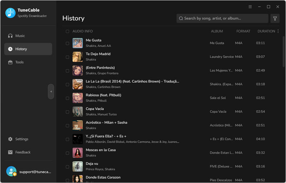The image size is (286, 183).
Task: Select the song title Te Dejo Madrid
Action: coord(98,54)
